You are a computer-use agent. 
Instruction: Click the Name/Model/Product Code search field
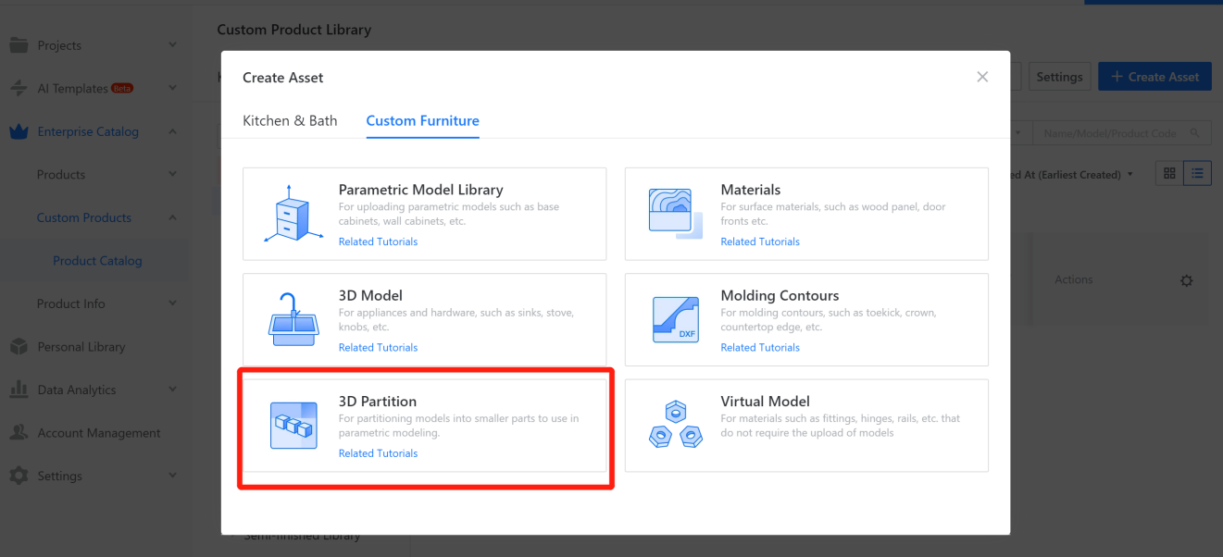click(x=1115, y=133)
